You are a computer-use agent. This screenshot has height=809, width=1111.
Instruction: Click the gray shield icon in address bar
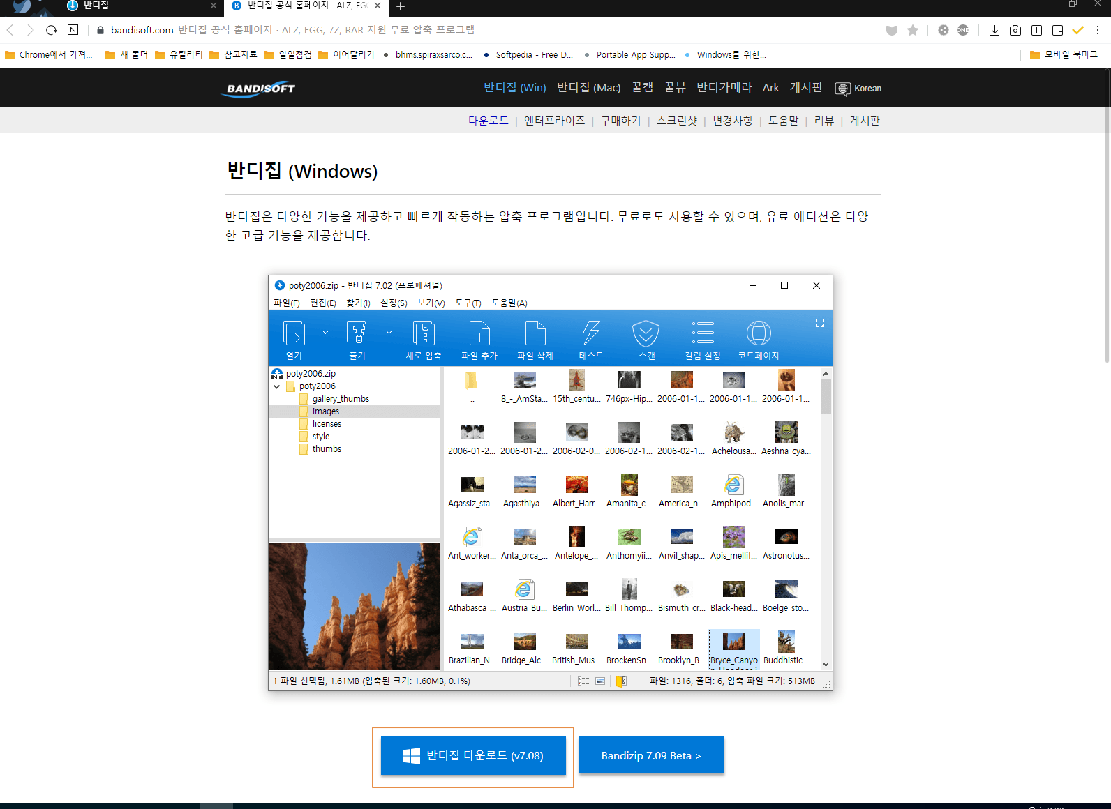pyautogui.click(x=892, y=30)
